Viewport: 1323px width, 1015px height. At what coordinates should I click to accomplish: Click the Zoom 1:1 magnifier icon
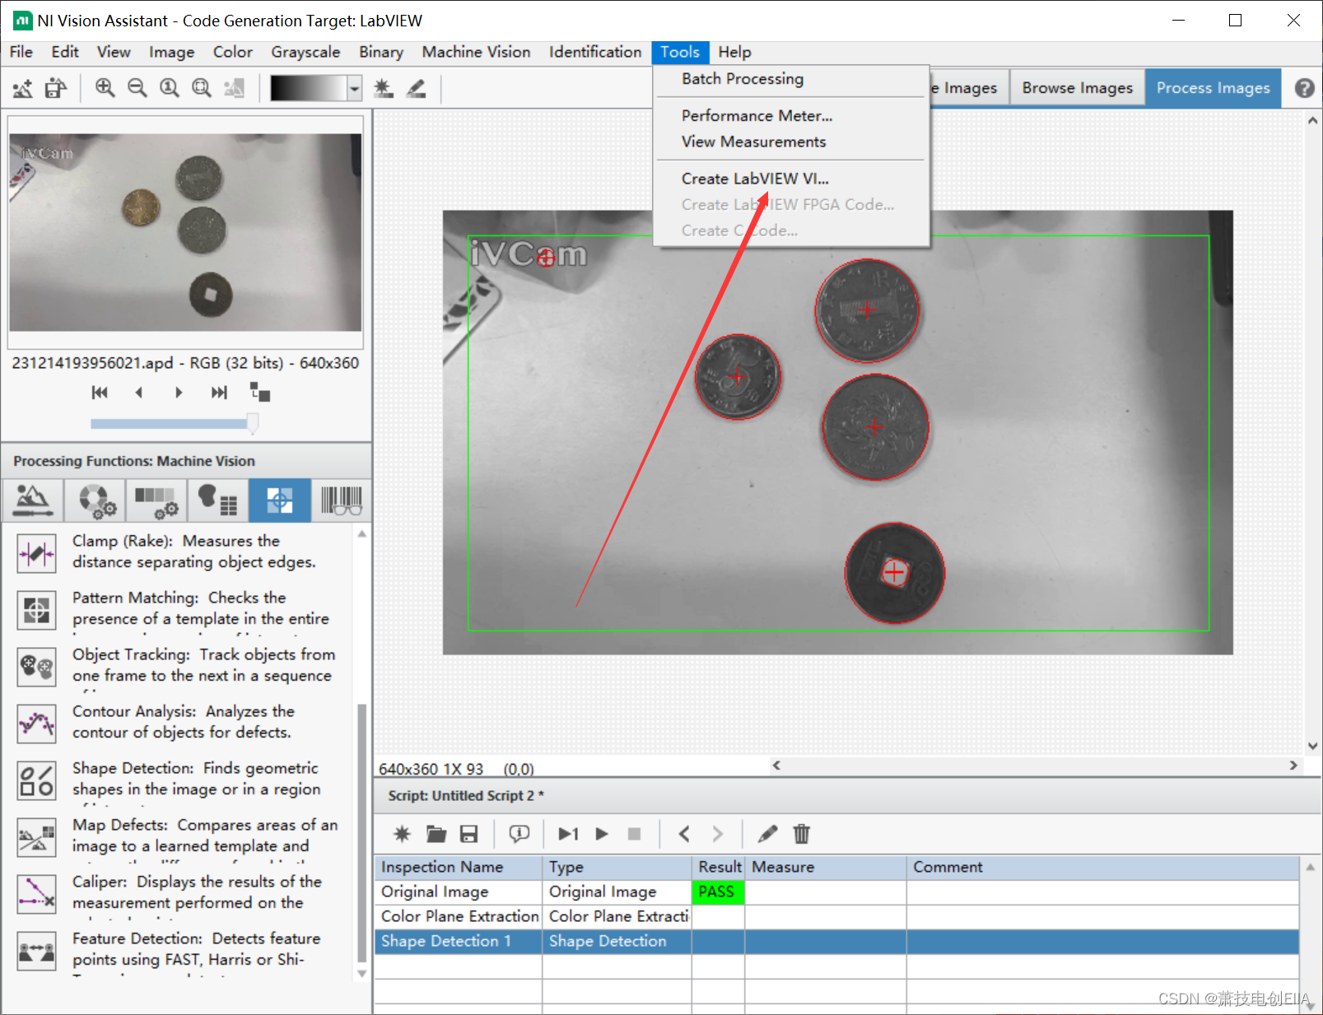[169, 88]
